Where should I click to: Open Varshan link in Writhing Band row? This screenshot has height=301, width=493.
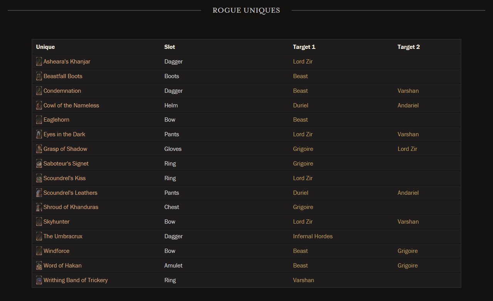pyautogui.click(x=304, y=280)
